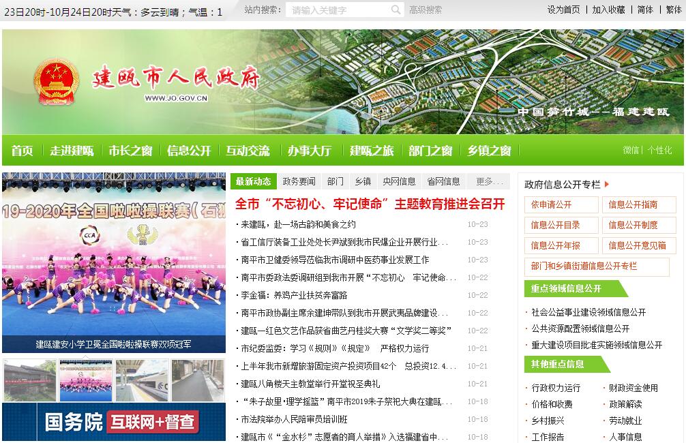The image size is (686, 443).
Task: Click the 微信 link in navigation bar
Action: click(x=631, y=151)
